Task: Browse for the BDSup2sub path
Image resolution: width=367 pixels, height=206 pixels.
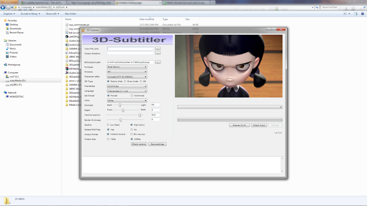Action: [158, 62]
